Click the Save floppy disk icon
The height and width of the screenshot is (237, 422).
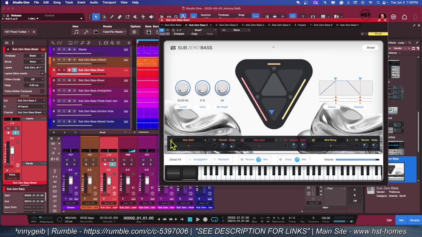point(149,32)
